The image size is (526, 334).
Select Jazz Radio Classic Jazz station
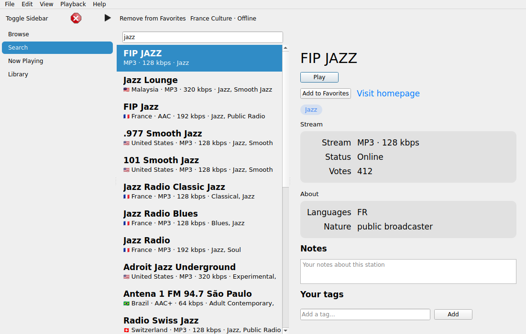(199, 192)
